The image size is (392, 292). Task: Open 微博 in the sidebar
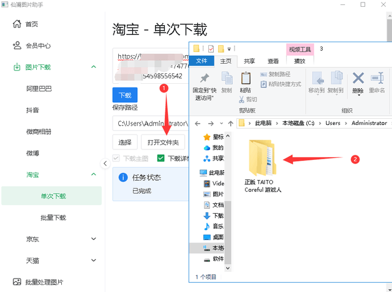click(32, 153)
